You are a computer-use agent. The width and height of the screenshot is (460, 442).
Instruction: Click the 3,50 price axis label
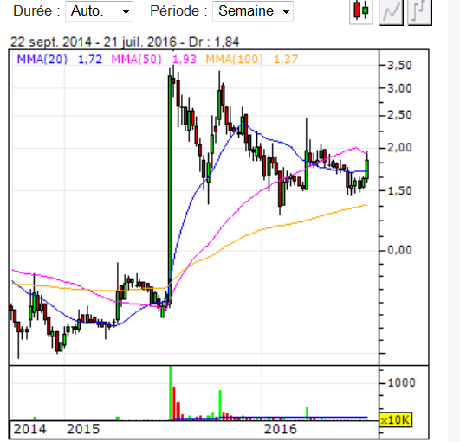[x=399, y=66]
